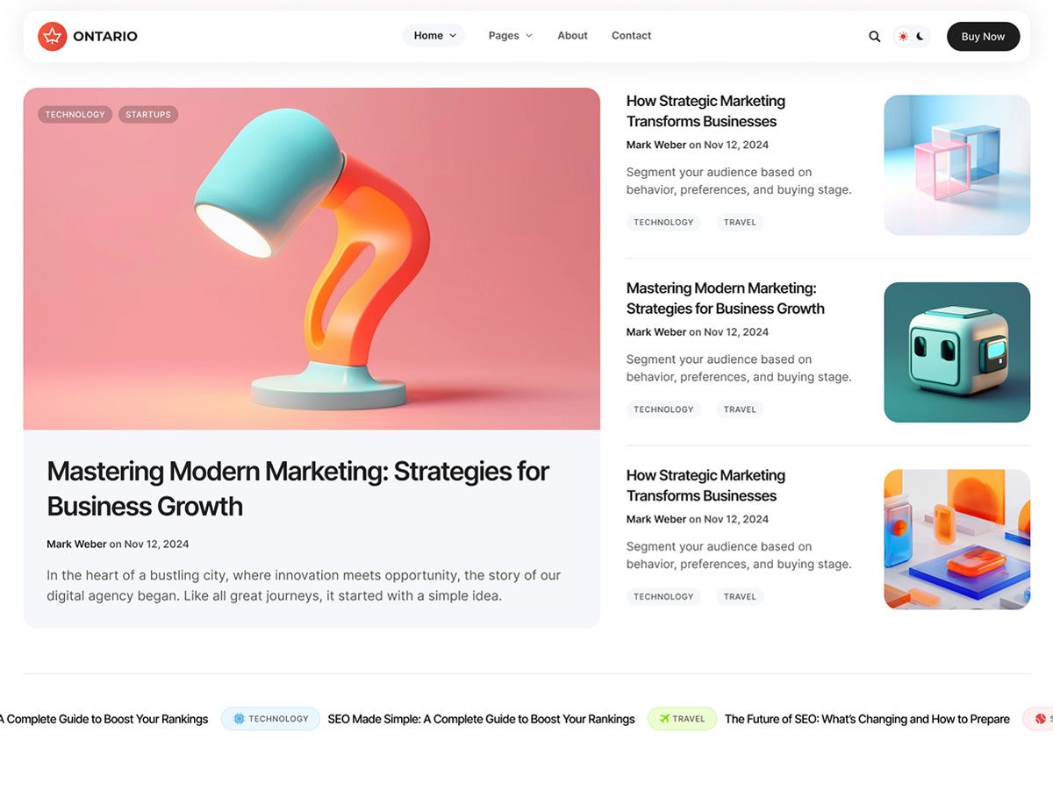The width and height of the screenshot is (1053, 789).
Task: Open the Contact menu item
Action: 631,36
